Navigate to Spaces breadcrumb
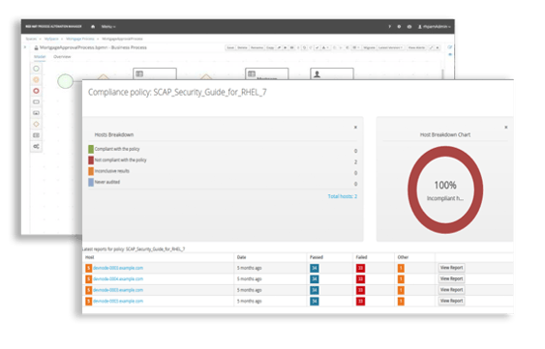Viewport: 545px width, 349px height. 31,39
